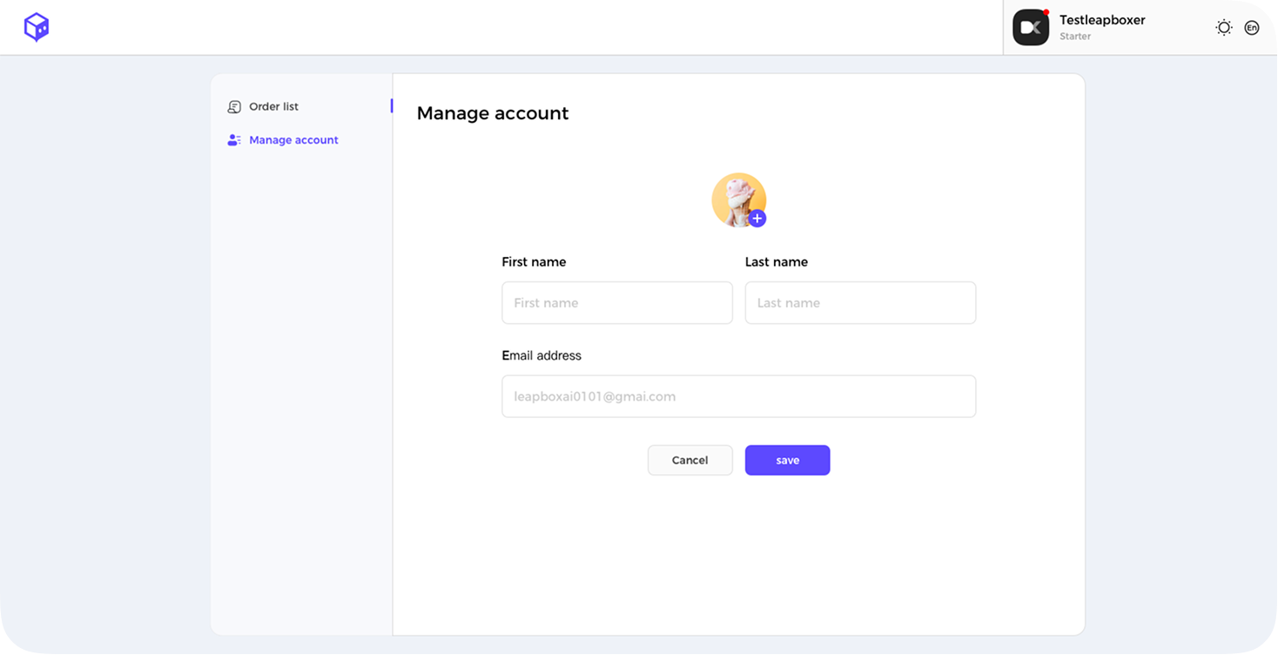
Task: Select the Order list document icon
Action: [x=233, y=106]
